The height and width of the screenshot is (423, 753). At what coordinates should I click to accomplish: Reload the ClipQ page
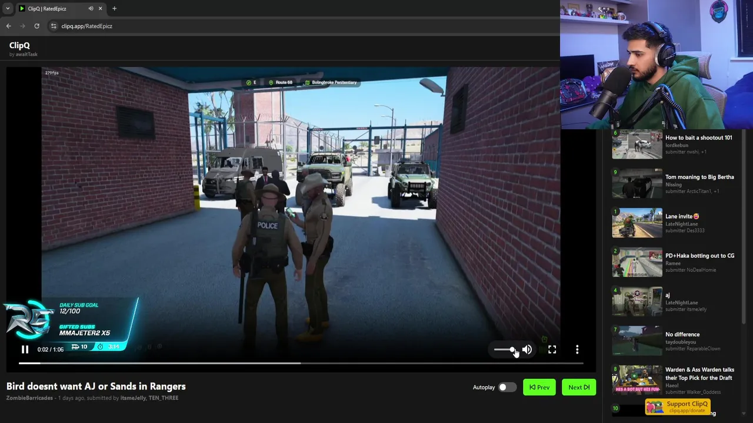coord(36,26)
